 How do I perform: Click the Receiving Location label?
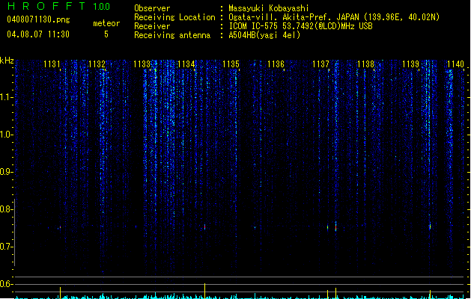[x=174, y=17]
